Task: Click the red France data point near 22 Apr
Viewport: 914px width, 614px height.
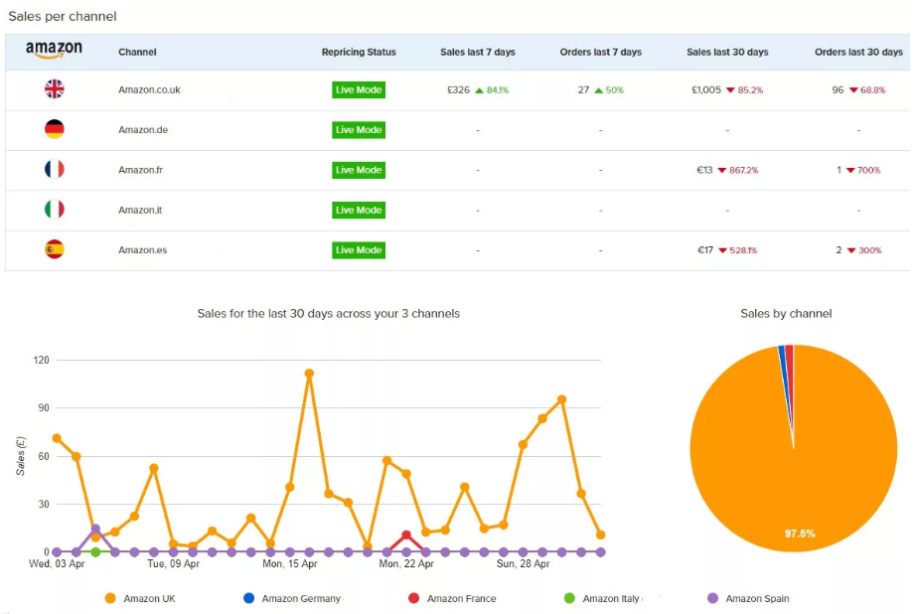Action: (406, 535)
